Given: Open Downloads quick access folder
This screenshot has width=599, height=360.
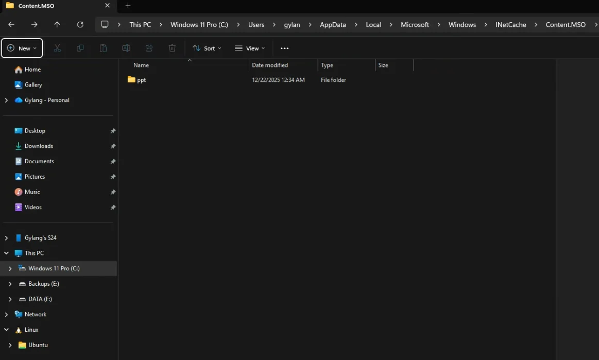Looking at the screenshot, I should coord(33,146).
